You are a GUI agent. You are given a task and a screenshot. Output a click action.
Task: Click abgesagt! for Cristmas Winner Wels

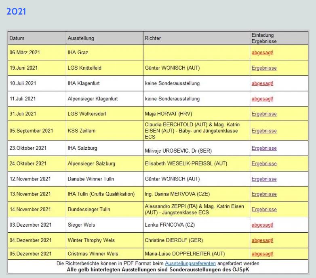[x=262, y=254]
